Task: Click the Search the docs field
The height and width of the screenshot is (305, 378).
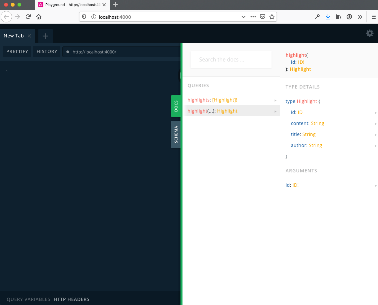Action: 231,59
